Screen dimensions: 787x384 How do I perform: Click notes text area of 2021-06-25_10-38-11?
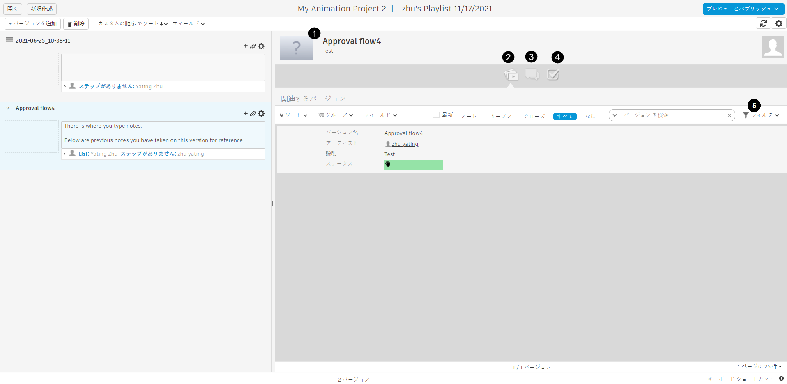click(163, 67)
